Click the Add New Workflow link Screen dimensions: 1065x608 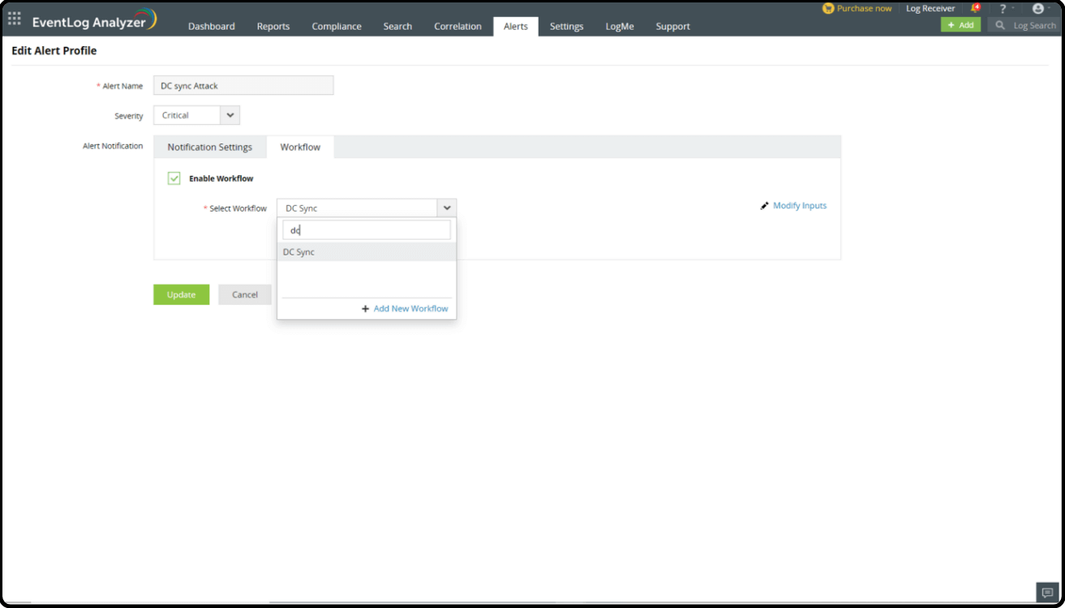(x=410, y=309)
